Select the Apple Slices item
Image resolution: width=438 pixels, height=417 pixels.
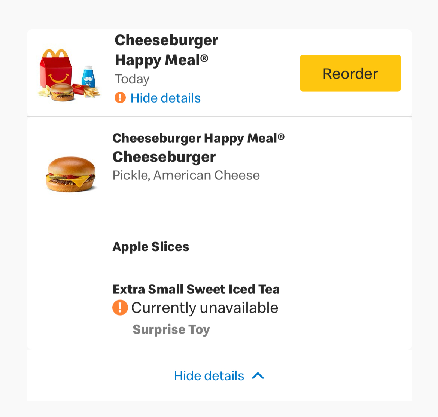151,247
